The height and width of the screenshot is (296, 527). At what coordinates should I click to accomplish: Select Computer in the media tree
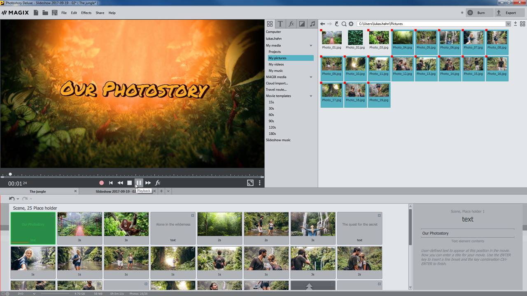click(273, 32)
